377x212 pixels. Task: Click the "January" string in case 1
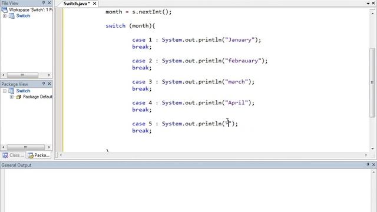point(240,40)
